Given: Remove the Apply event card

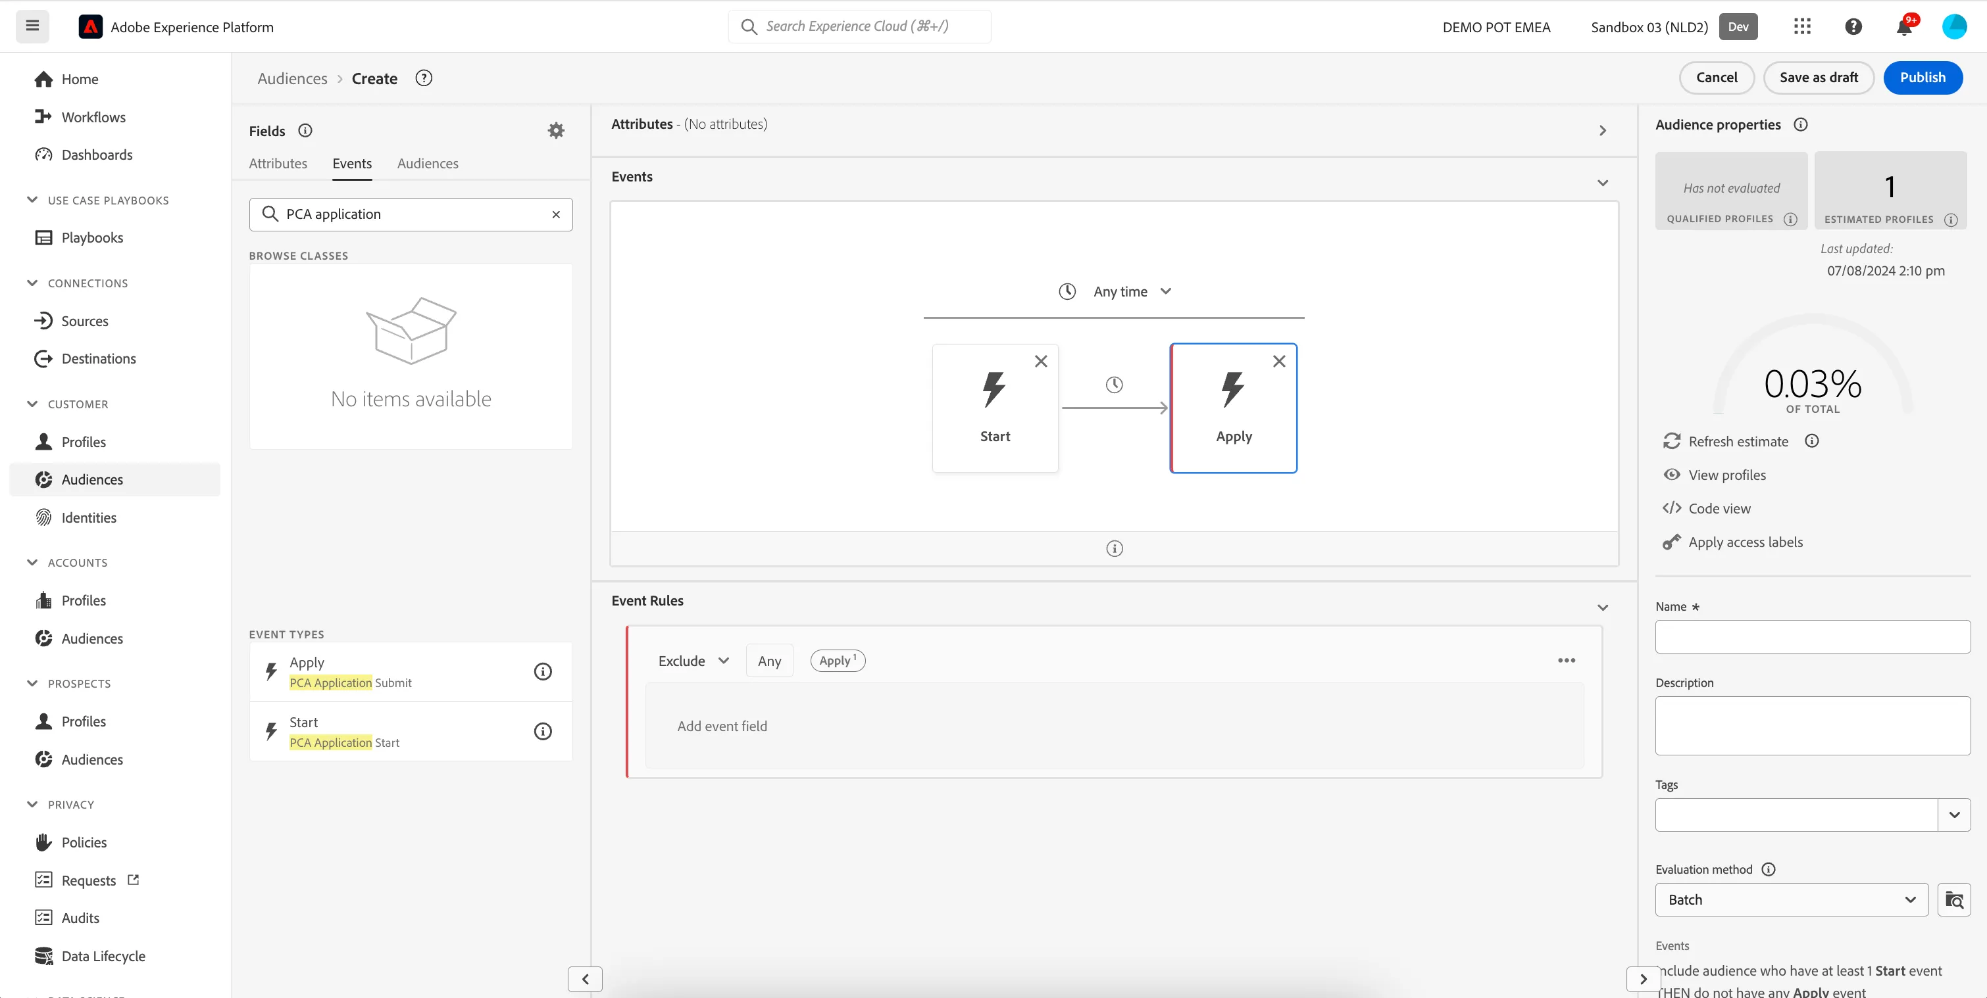Looking at the screenshot, I should click(x=1279, y=361).
